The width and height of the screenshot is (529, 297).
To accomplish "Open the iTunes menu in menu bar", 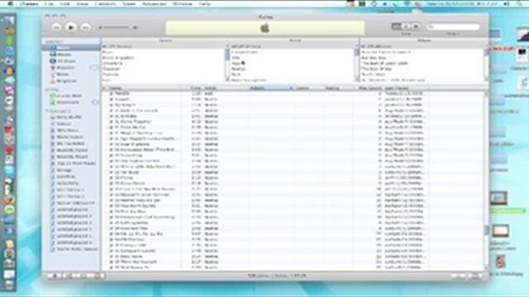I will click(x=29, y=3).
